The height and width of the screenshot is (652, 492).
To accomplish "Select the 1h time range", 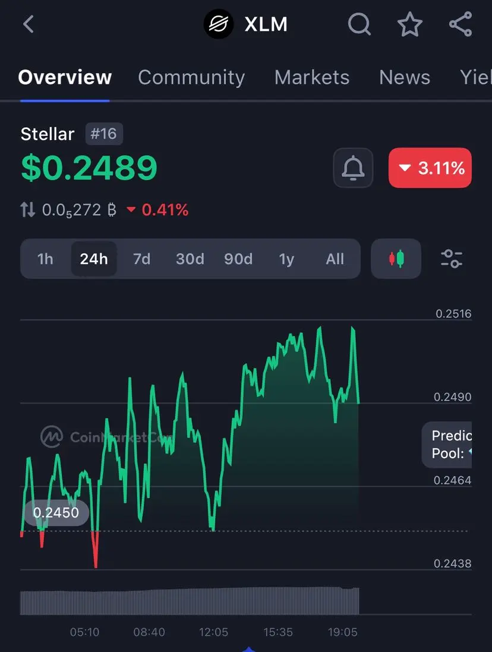I will [x=45, y=259].
